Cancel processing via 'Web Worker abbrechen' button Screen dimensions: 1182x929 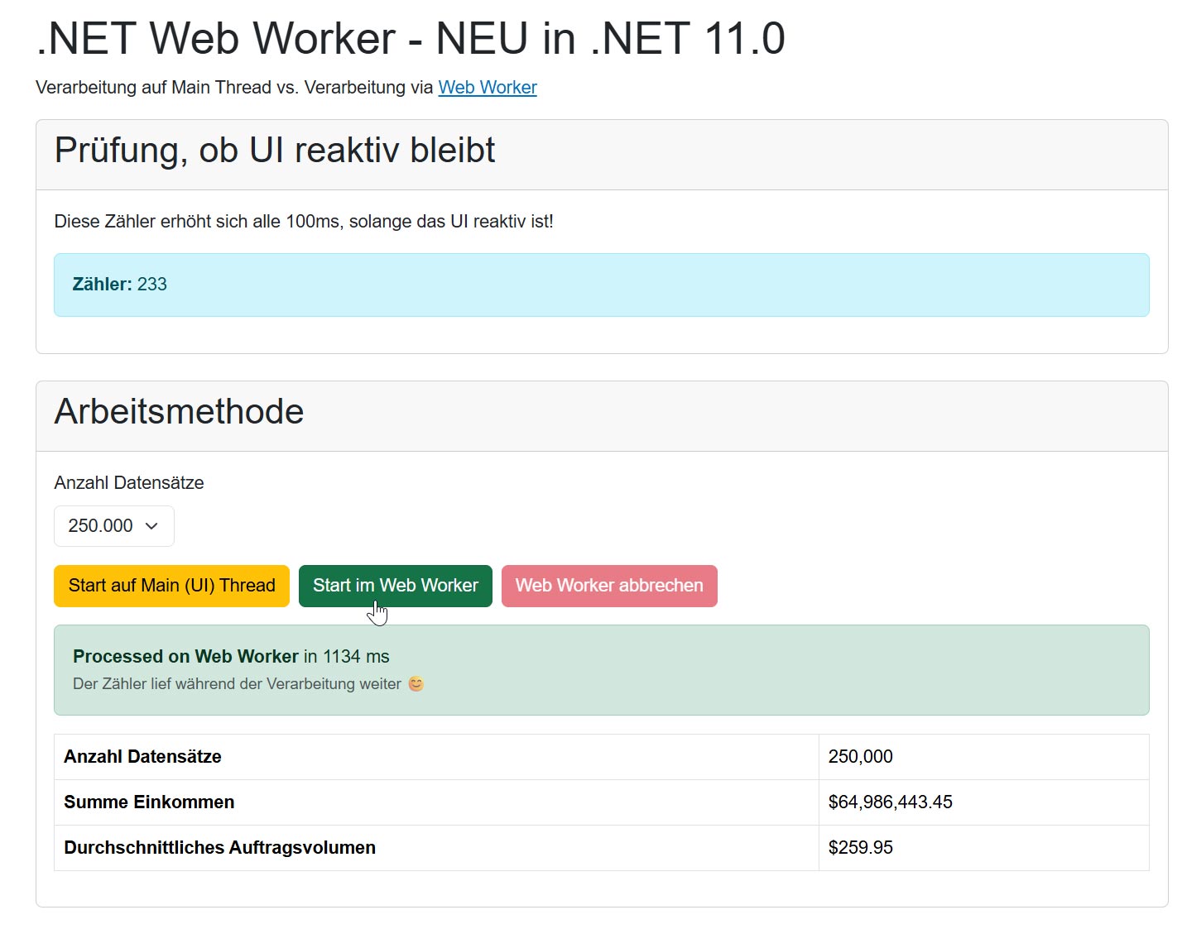(608, 586)
